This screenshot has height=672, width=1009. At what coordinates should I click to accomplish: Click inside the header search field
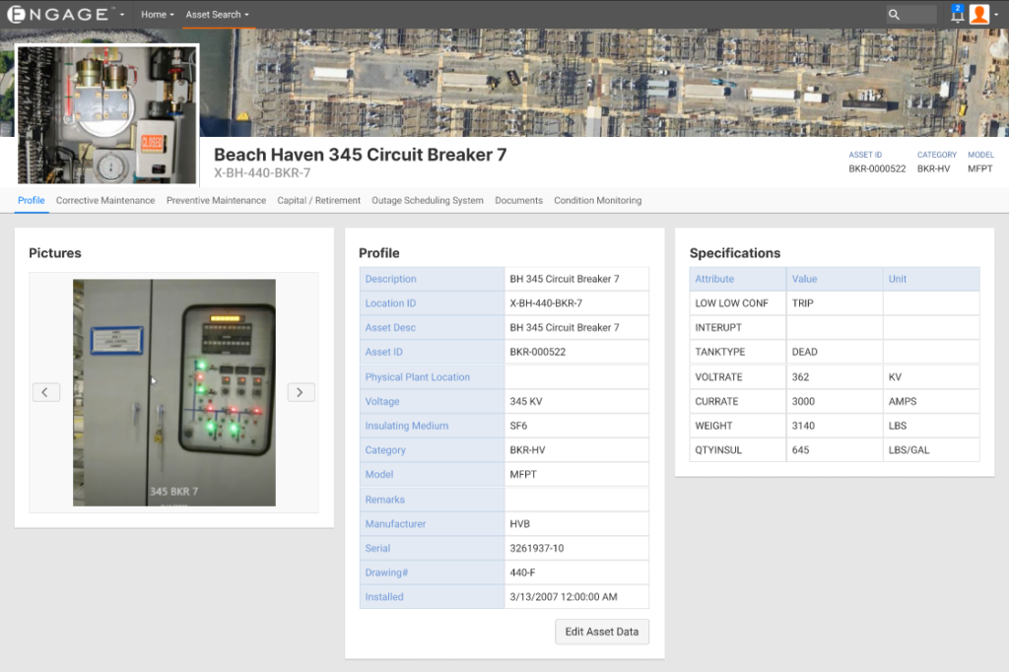point(918,15)
